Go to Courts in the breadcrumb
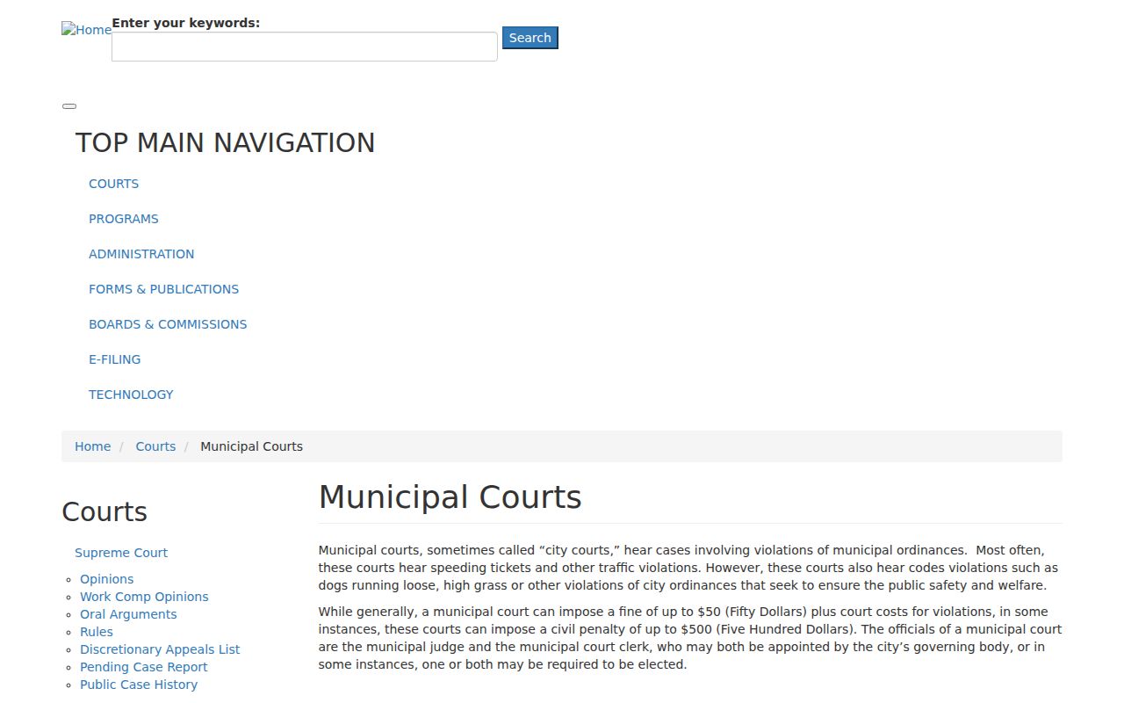The image size is (1124, 703). tap(155, 446)
